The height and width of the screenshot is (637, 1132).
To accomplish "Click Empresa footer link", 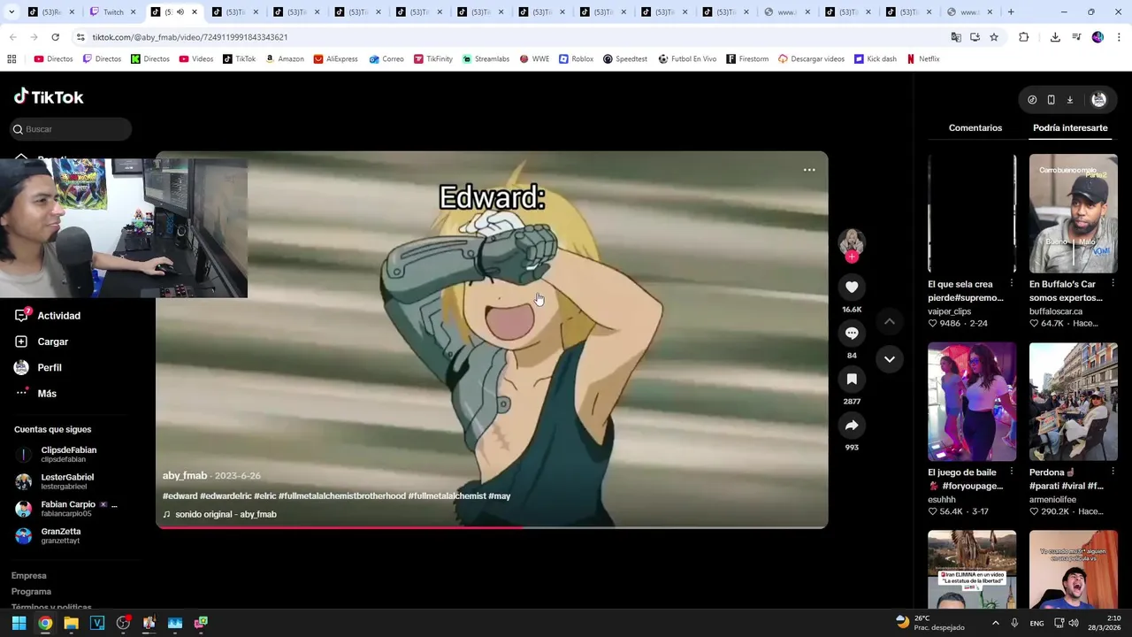I will tap(28, 576).
